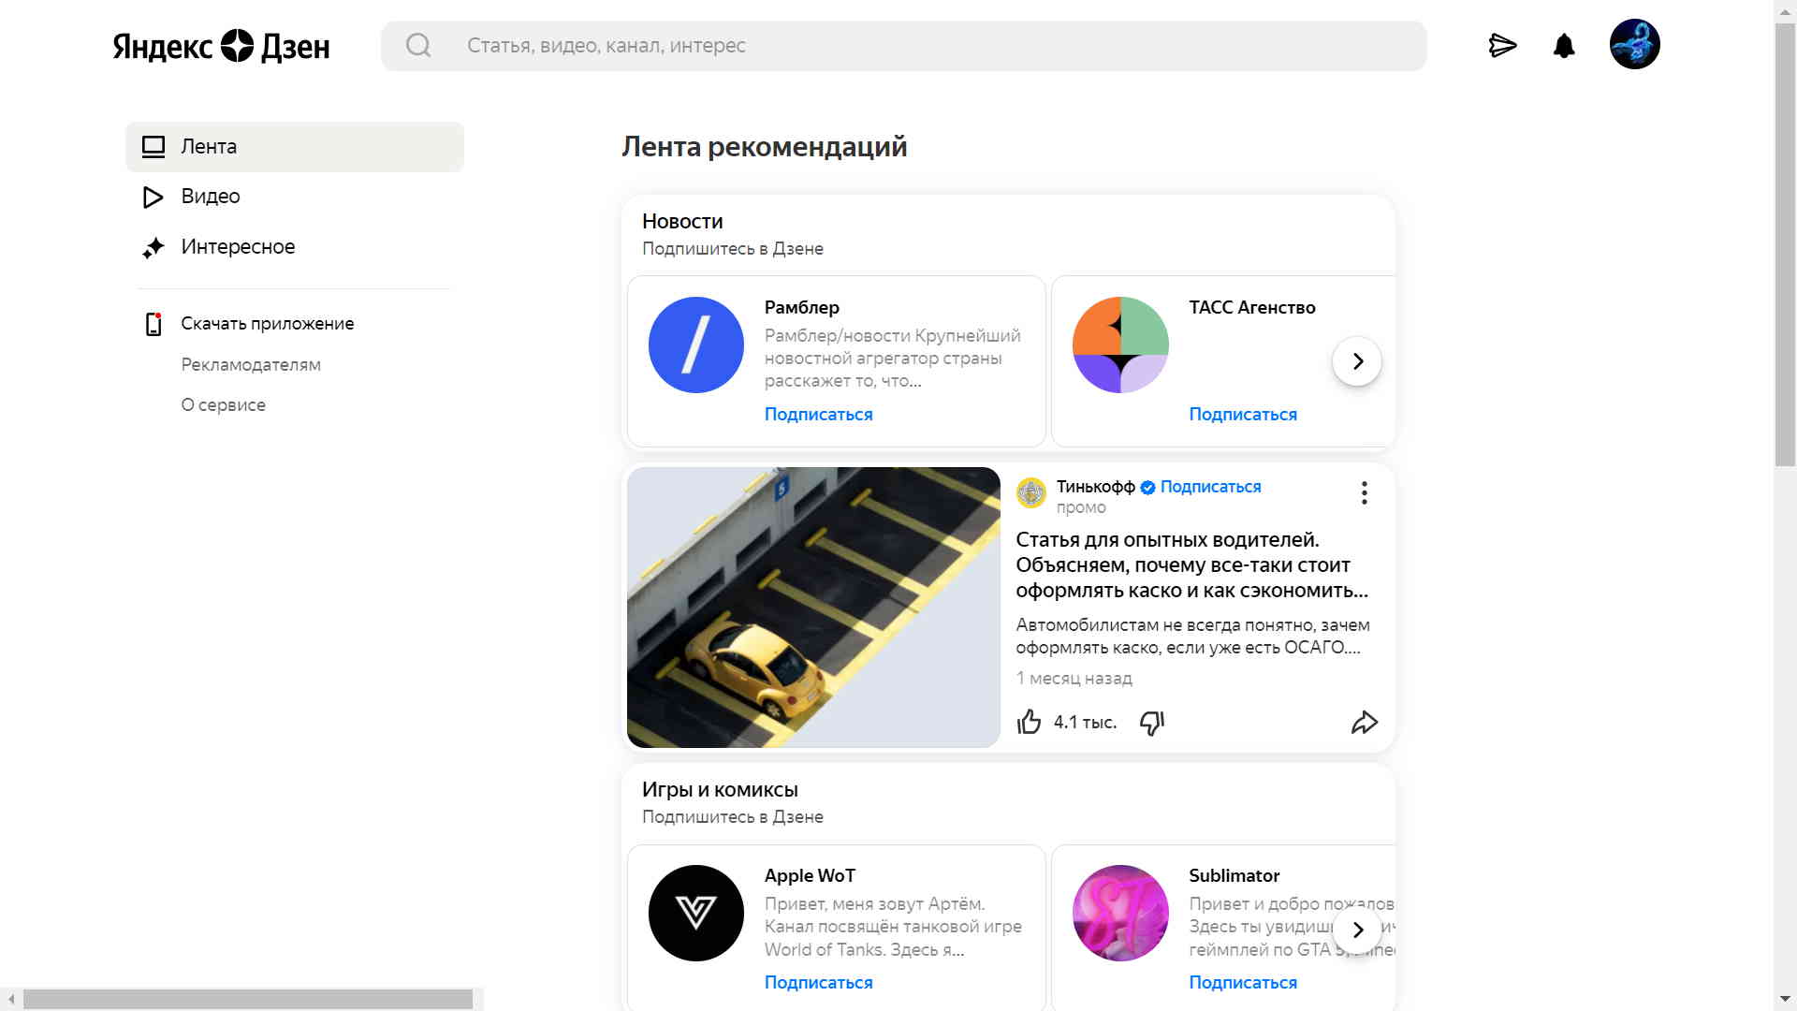Click the ТАСС Агенство channel title
Image resolution: width=1797 pixels, height=1011 pixels.
(x=1251, y=308)
